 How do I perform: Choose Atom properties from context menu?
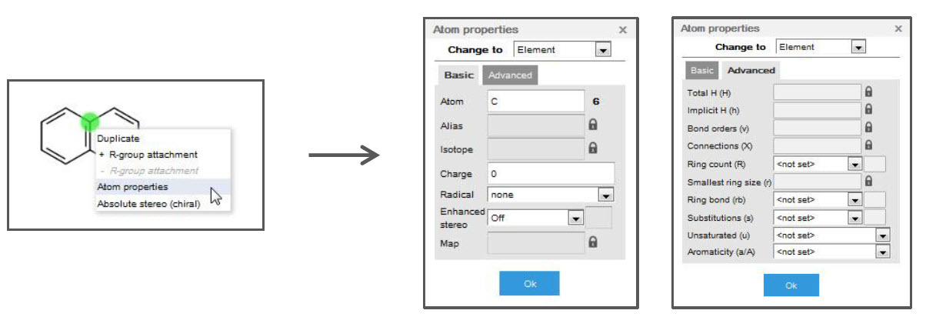click(x=132, y=186)
